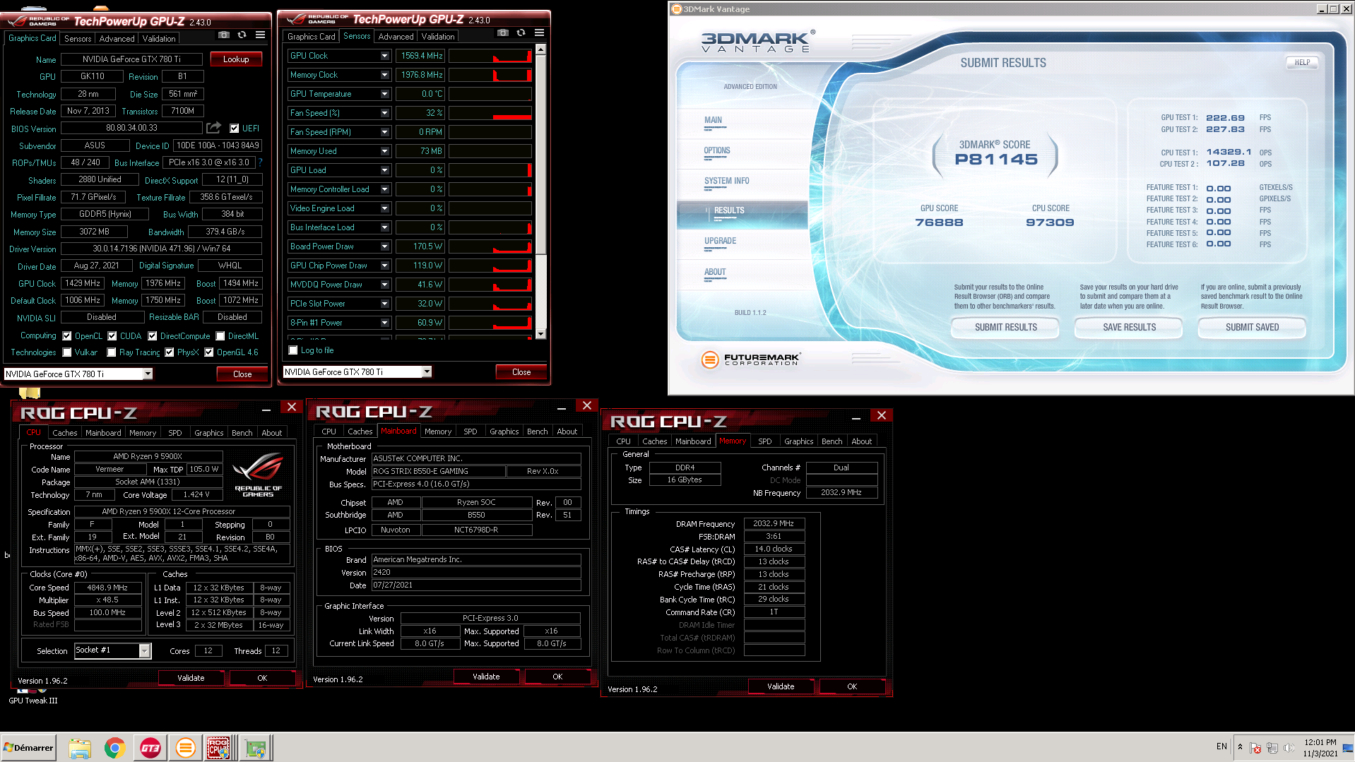This screenshot has width=1355, height=762.
Task: Click the screenshot camera icon in left GPU-Z
Action: click(x=224, y=35)
